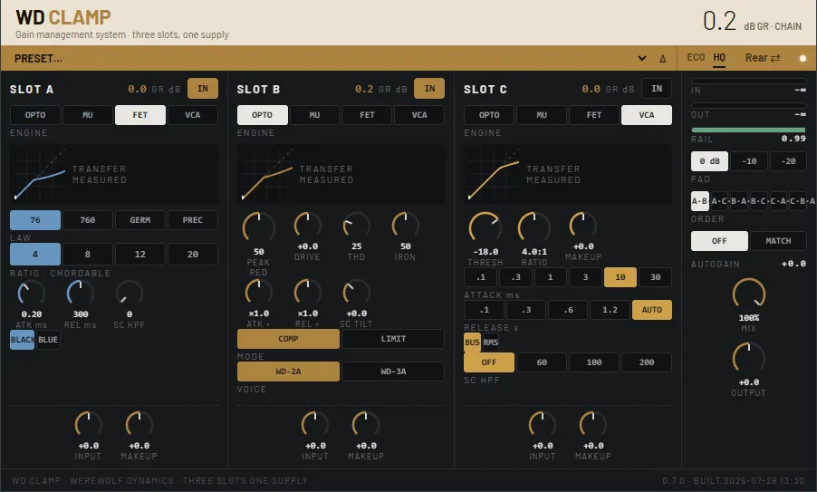Set Slot C release to 1.2 s
The height and width of the screenshot is (492, 817).
[610, 310]
